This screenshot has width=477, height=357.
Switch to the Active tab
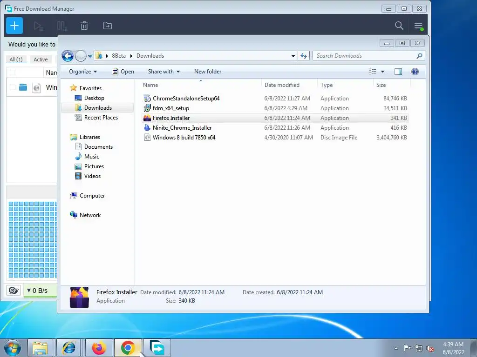[41, 59]
